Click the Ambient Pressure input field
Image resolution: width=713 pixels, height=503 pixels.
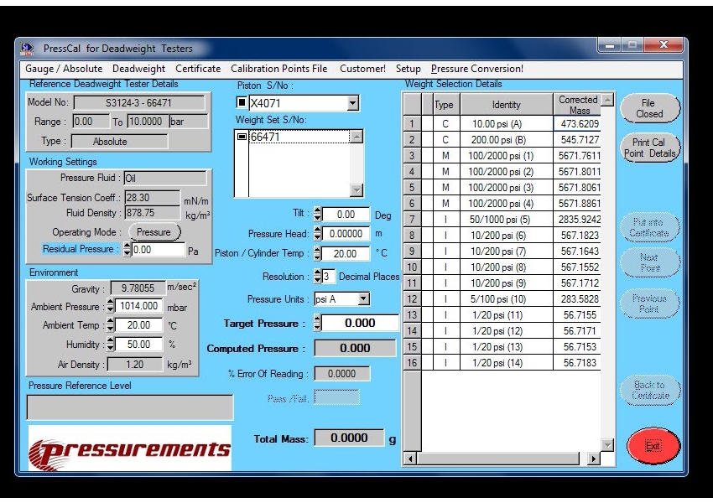pos(138,306)
